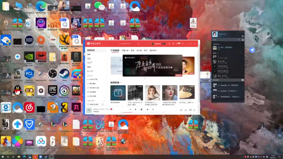Go back to the previous track
The height and width of the screenshot is (159, 283).
click(135, 110)
